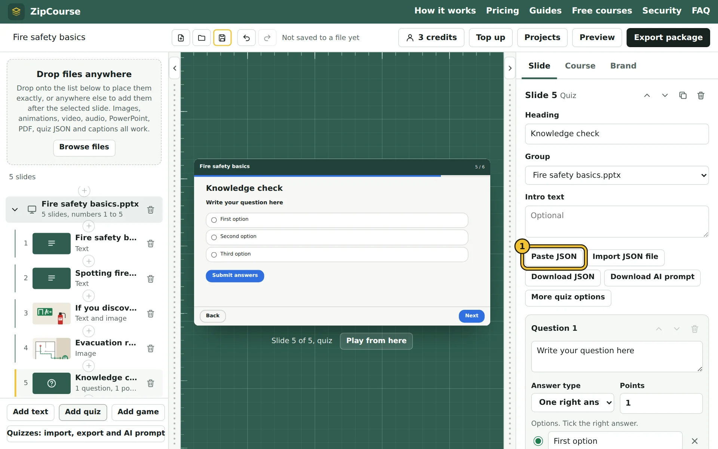The width and height of the screenshot is (718, 449).
Task: Undo the last action
Action: pos(246,38)
